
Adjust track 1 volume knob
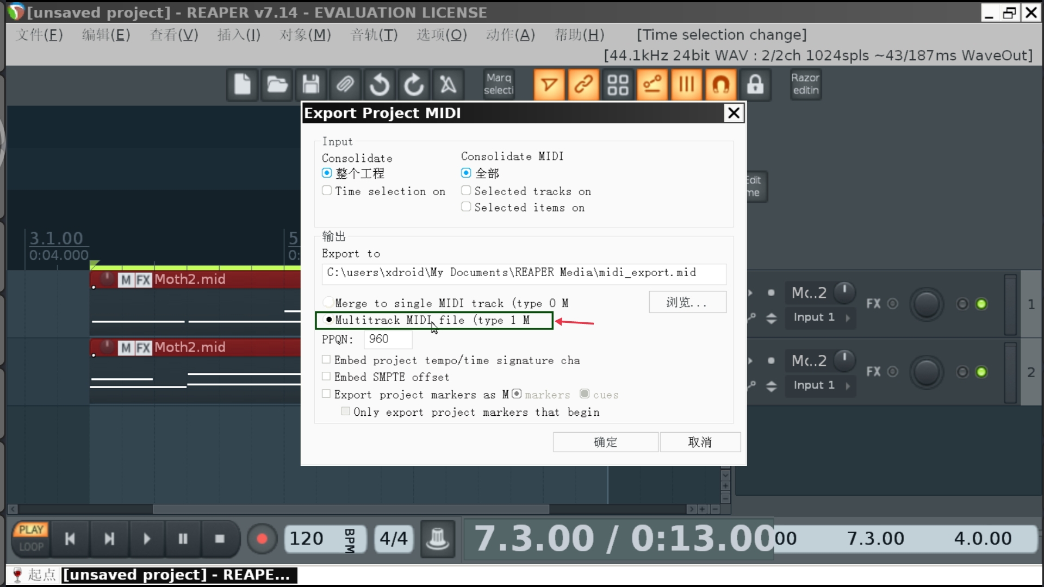point(927,304)
